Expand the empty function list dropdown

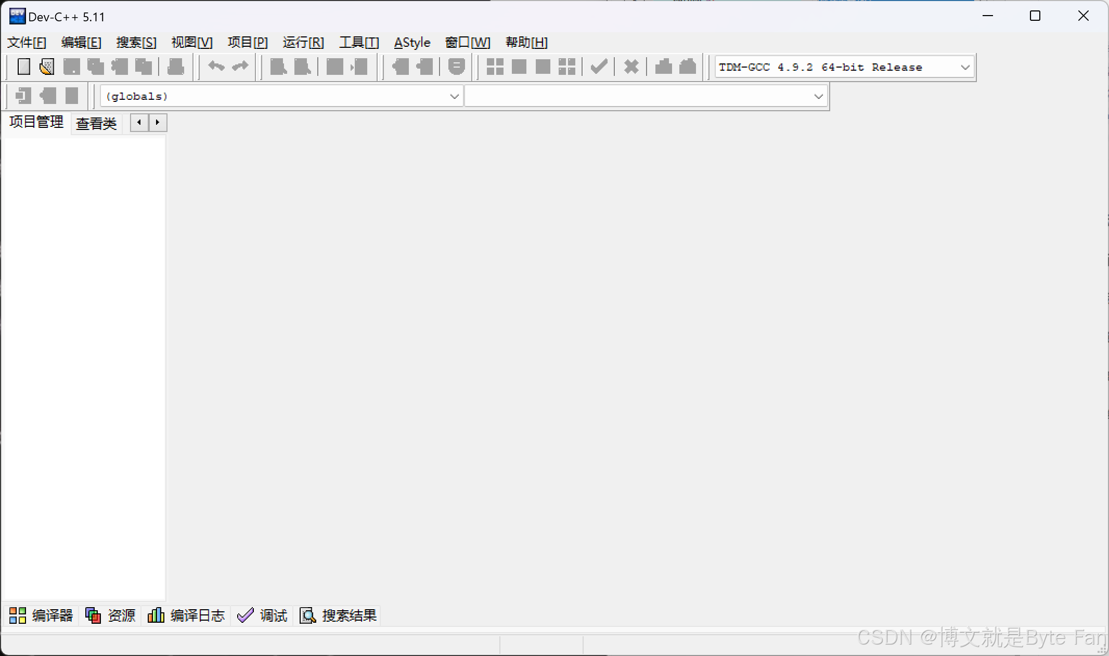point(818,96)
